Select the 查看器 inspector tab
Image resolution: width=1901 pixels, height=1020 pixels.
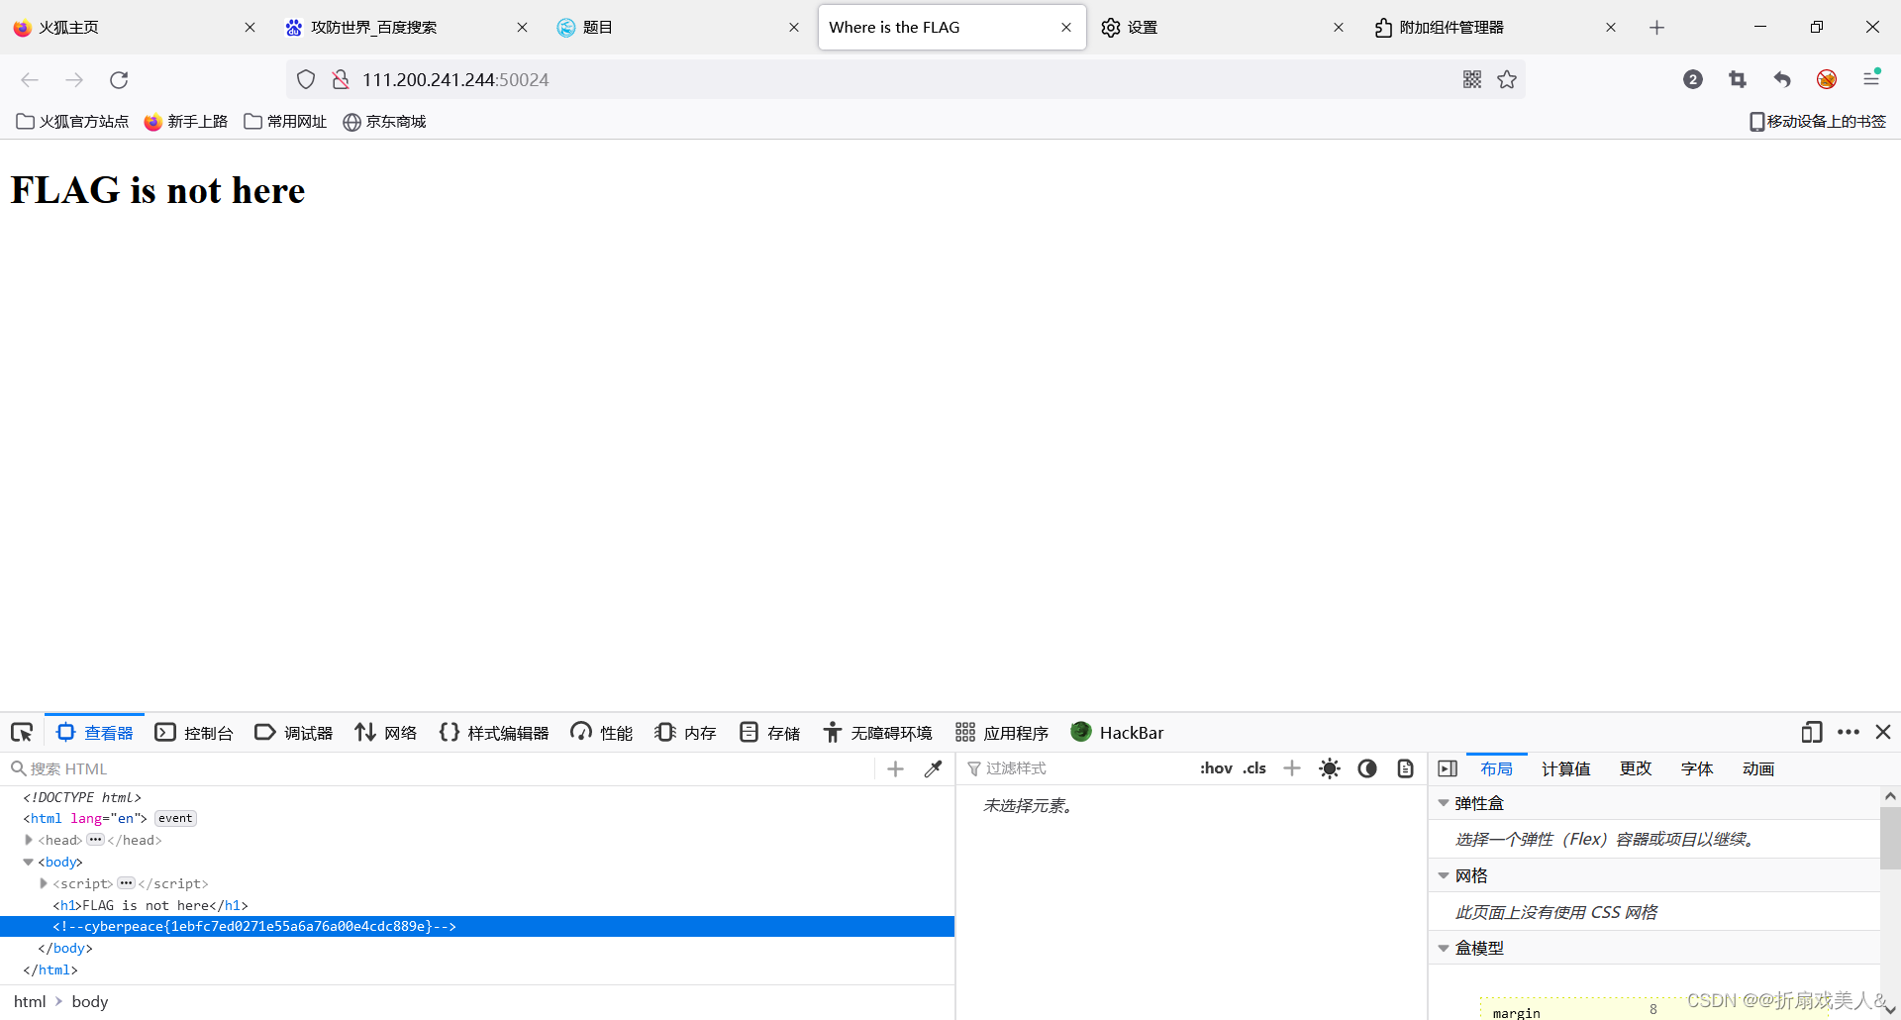point(95,733)
